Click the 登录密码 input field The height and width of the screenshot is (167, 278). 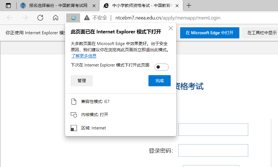(x=213, y=151)
